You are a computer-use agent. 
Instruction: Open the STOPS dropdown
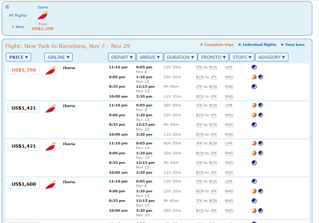click(242, 57)
